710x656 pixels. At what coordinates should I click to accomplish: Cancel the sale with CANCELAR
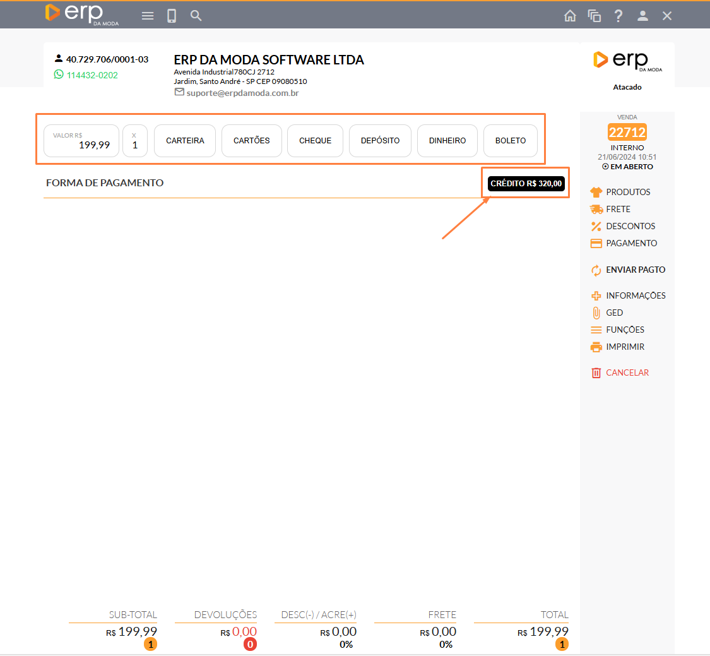(x=627, y=373)
